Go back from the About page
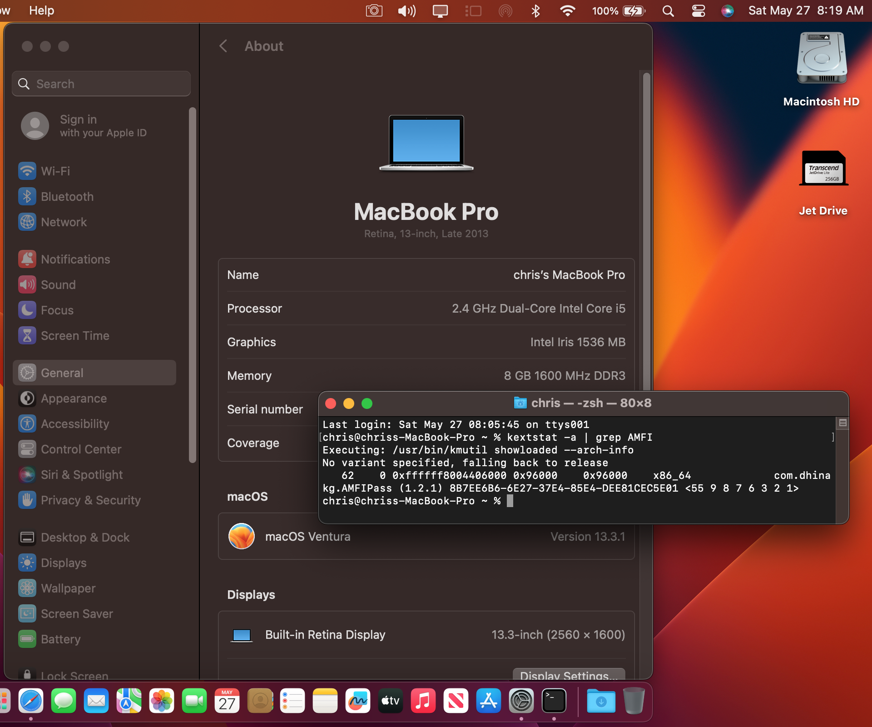The width and height of the screenshot is (872, 727). pyautogui.click(x=223, y=46)
